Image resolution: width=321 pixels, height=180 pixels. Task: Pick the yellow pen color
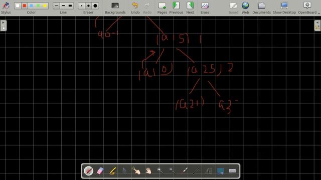click(x=45, y=5)
